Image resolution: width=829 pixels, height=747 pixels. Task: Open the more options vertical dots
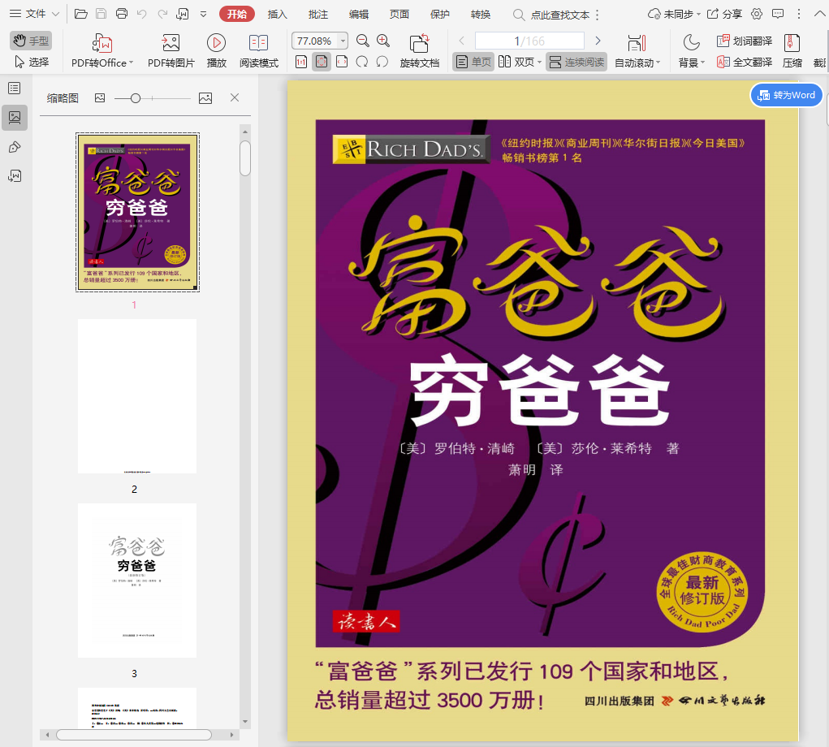798,15
